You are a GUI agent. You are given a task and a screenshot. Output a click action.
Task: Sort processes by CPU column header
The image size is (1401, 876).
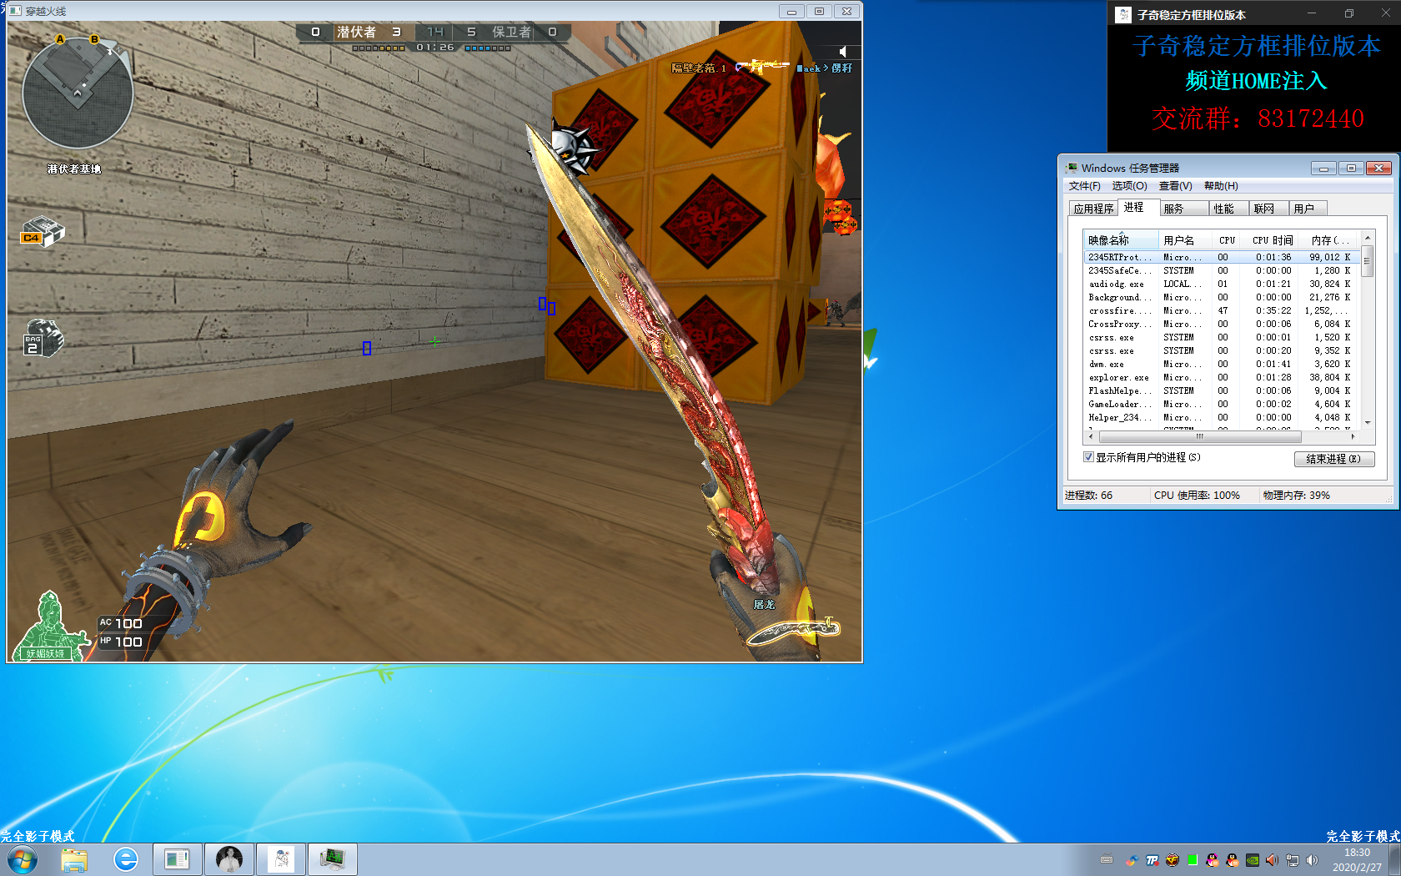[1227, 240]
